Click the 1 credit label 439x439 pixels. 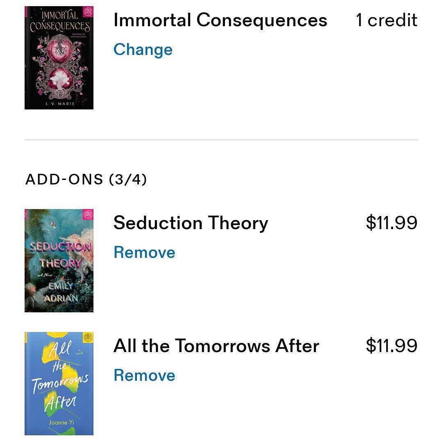387,20
